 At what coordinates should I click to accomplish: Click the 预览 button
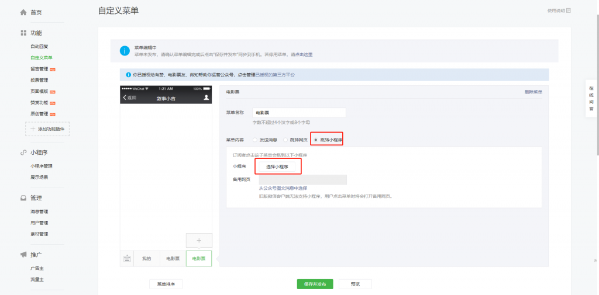[355, 284]
